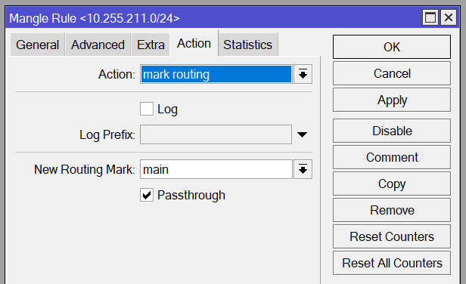Add a Comment to the rule
The height and width of the screenshot is (284, 466).
click(392, 157)
